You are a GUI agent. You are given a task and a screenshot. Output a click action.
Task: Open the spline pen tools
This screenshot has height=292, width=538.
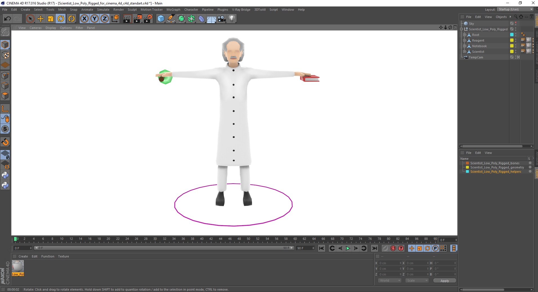coord(171,19)
